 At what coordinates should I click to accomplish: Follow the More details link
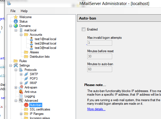pyautogui.click(x=96, y=109)
